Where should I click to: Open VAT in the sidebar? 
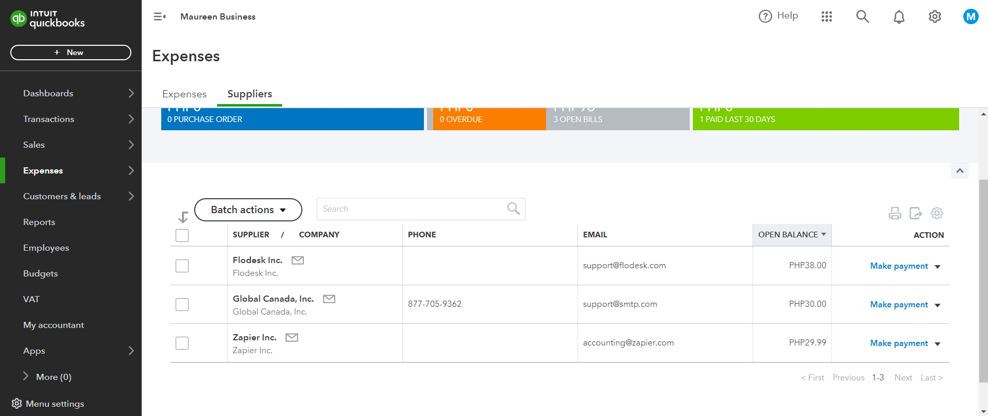pos(31,299)
